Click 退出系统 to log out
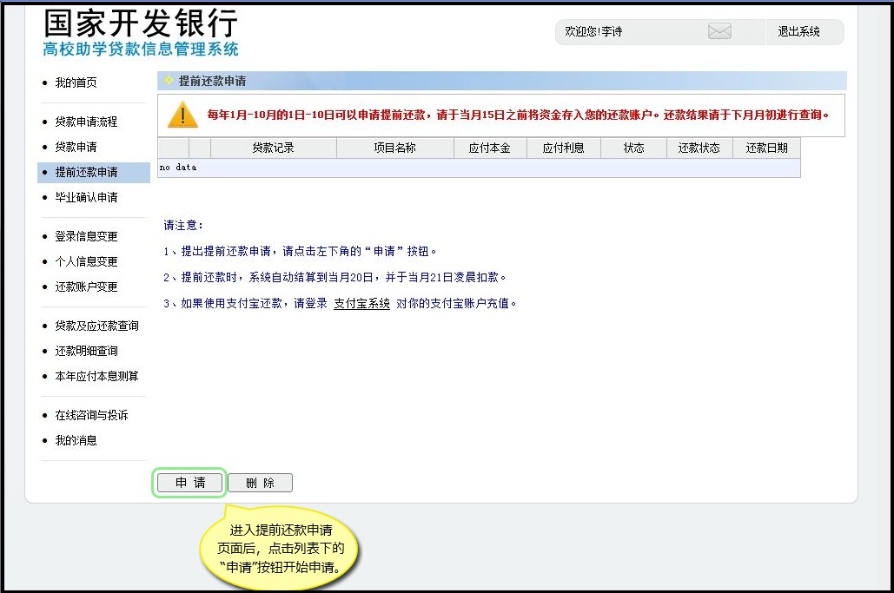 [798, 32]
